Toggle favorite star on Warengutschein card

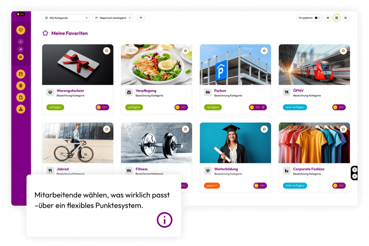107,51
